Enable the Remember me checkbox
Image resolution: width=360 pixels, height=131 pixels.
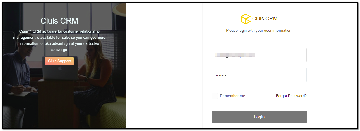(x=215, y=96)
